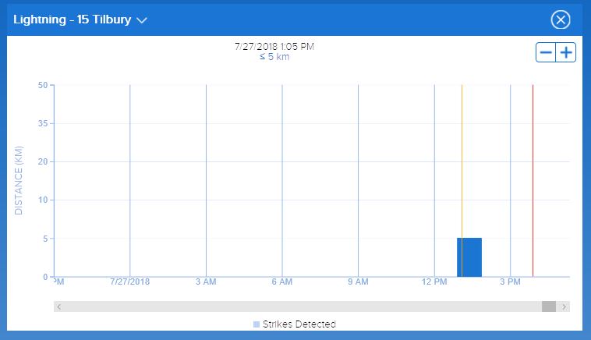This screenshot has width=591, height=340.
Task: Click the Lightning - 15 Tilbury title
Action: 72,20
